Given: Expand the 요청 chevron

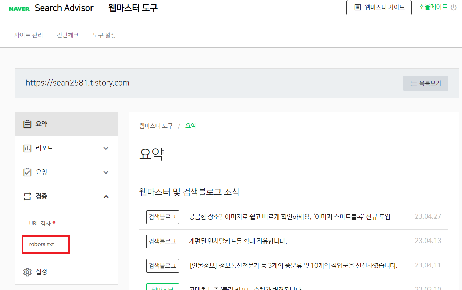Looking at the screenshot, I should (106, 172).
